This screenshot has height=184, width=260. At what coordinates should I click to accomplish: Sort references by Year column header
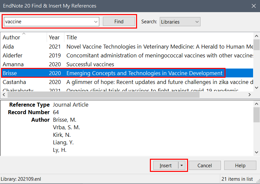pos(56,37)
